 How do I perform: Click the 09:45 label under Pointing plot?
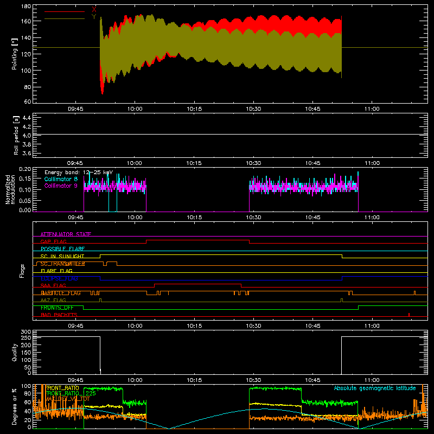[75, 109]
